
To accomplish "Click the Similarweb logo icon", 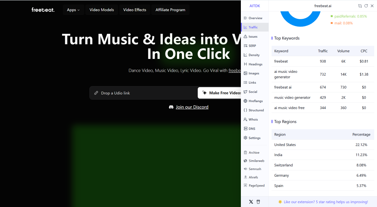I will point(245,161).
